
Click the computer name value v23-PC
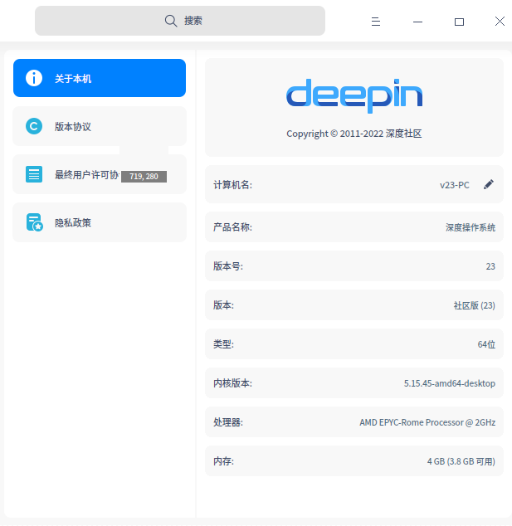pyautogui.click(x=455, y=185)
